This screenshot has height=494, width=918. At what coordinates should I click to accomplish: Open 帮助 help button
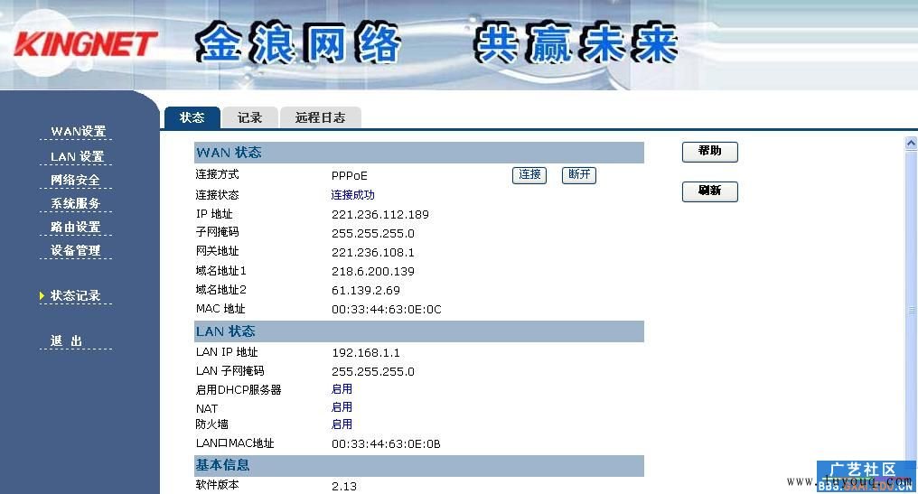(x=709, y=152)
